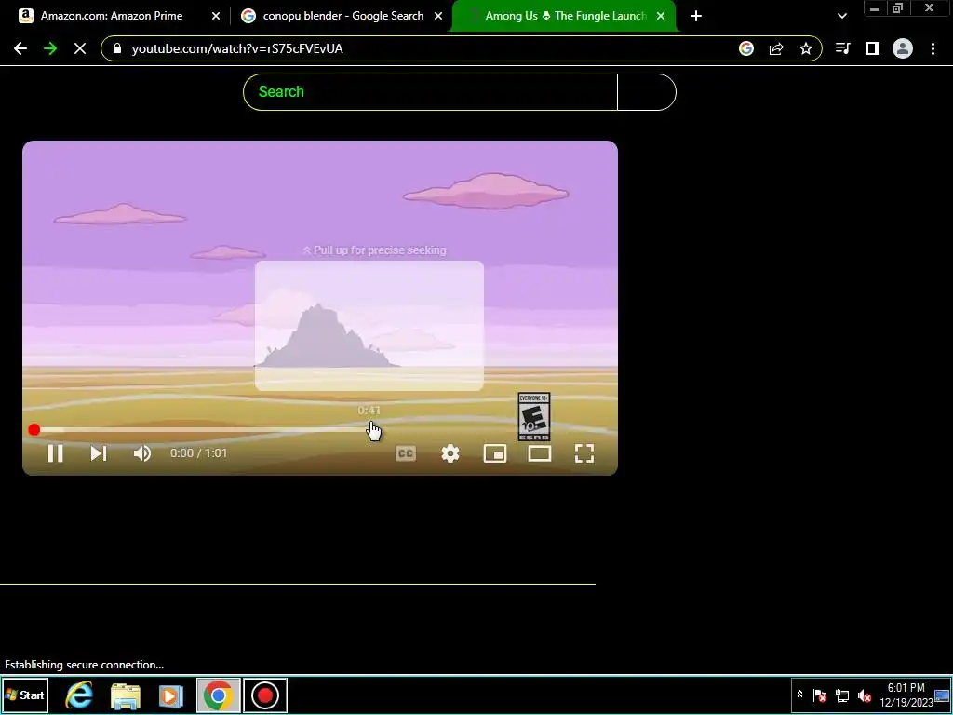The image size is (953, 715).
Task: Show hidden system tray icons
Action: click(799, 695)
